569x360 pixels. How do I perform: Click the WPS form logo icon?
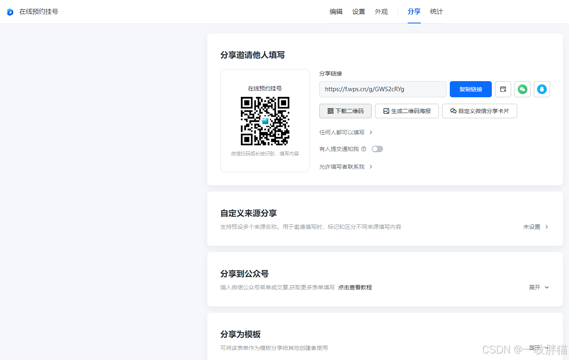tap(10, 12)
